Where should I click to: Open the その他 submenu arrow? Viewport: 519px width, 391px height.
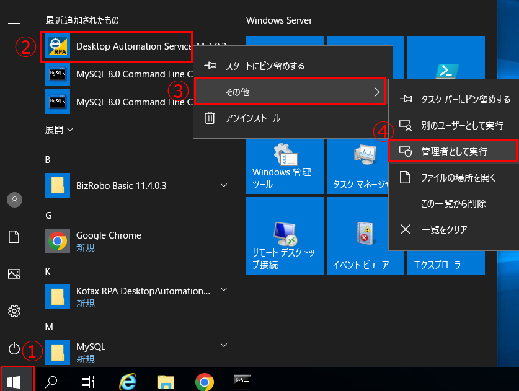[x=376, y=92]
